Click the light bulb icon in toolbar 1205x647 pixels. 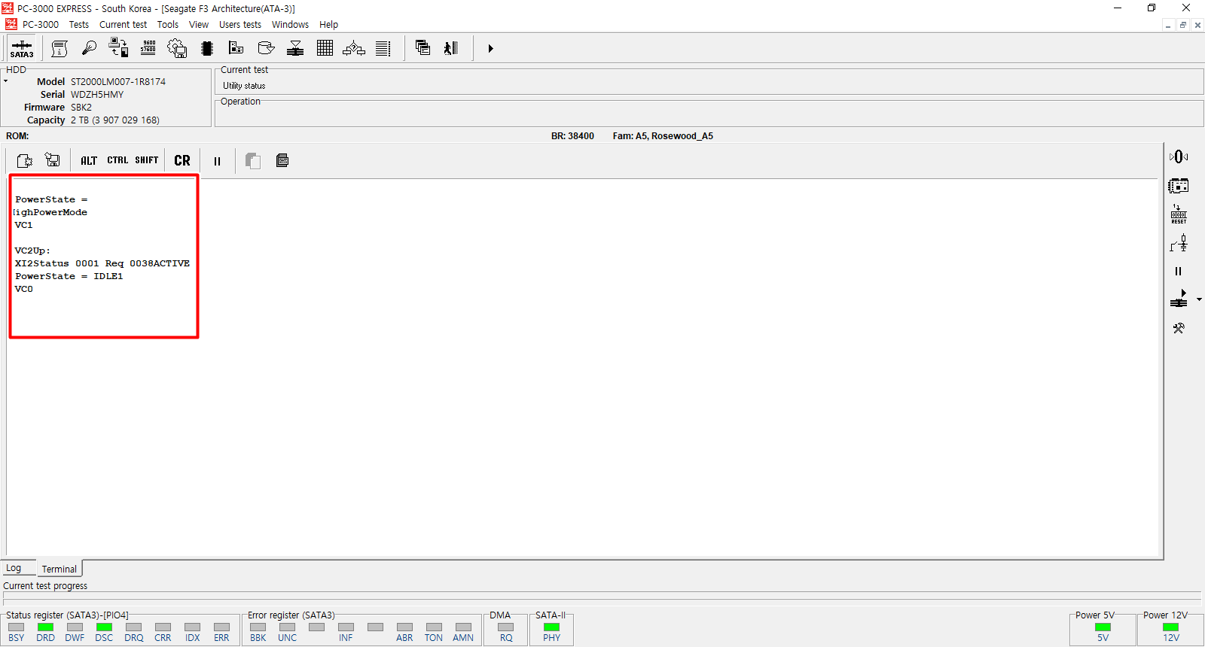(x=89, y=48)
